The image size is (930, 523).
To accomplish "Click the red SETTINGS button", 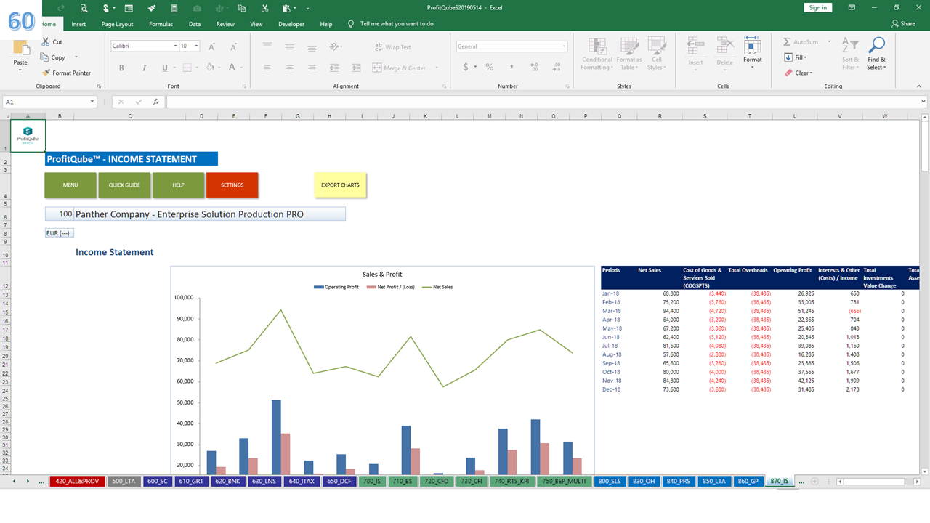I will pos(232,185).
